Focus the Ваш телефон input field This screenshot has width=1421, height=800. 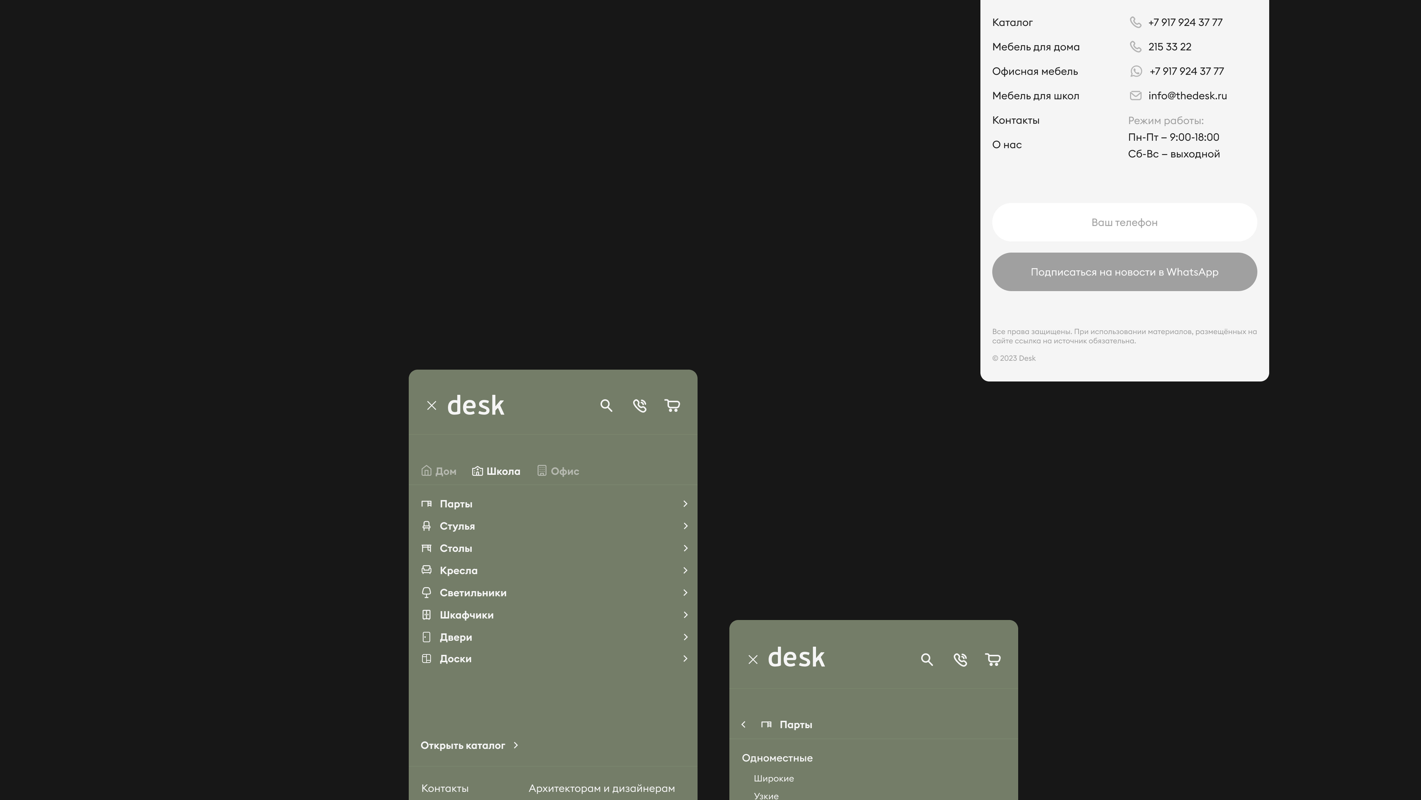click(1124, 223)
